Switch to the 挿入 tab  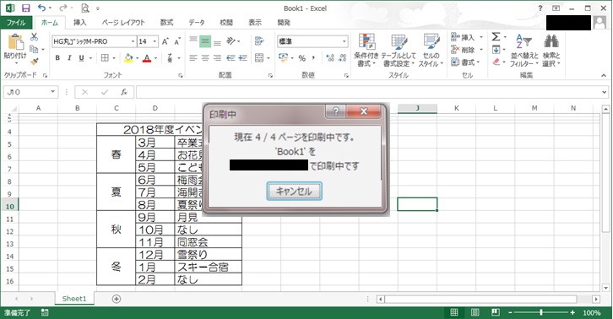[79, 23]
